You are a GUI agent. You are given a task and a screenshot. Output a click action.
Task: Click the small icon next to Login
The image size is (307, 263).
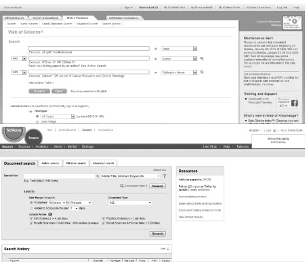274,131
